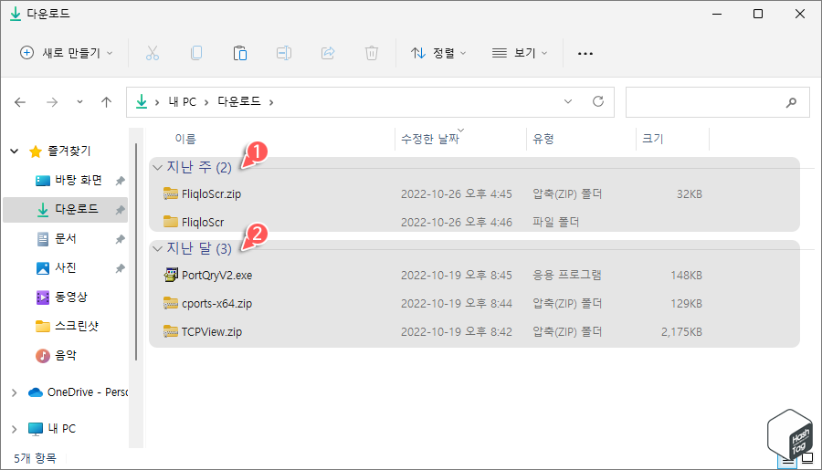Image resolution: width=822 pixels, height=470 pixels.
Task: Collapse the 지난 달 (3) group
Action: [157, 249]
